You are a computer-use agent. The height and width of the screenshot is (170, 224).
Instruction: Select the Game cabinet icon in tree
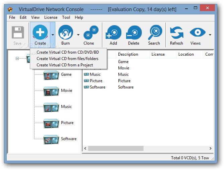coord(51,76)
